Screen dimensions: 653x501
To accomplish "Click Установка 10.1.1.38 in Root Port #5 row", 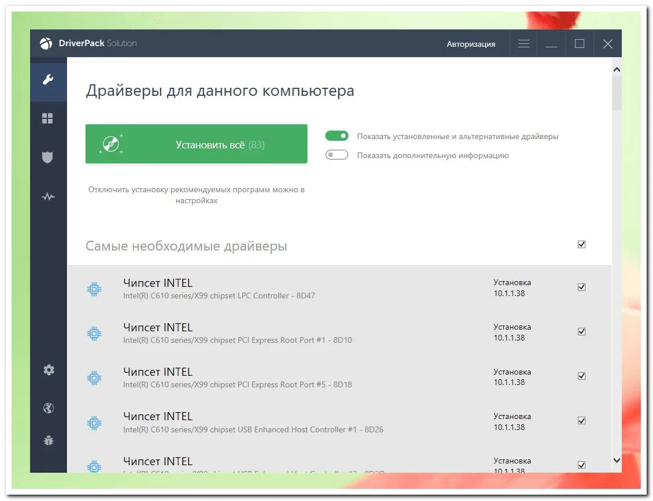I will [x=512, y=377].
